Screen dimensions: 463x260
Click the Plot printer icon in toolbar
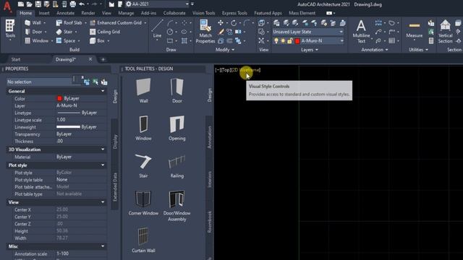pyautogui.click(x=72, y=4)
